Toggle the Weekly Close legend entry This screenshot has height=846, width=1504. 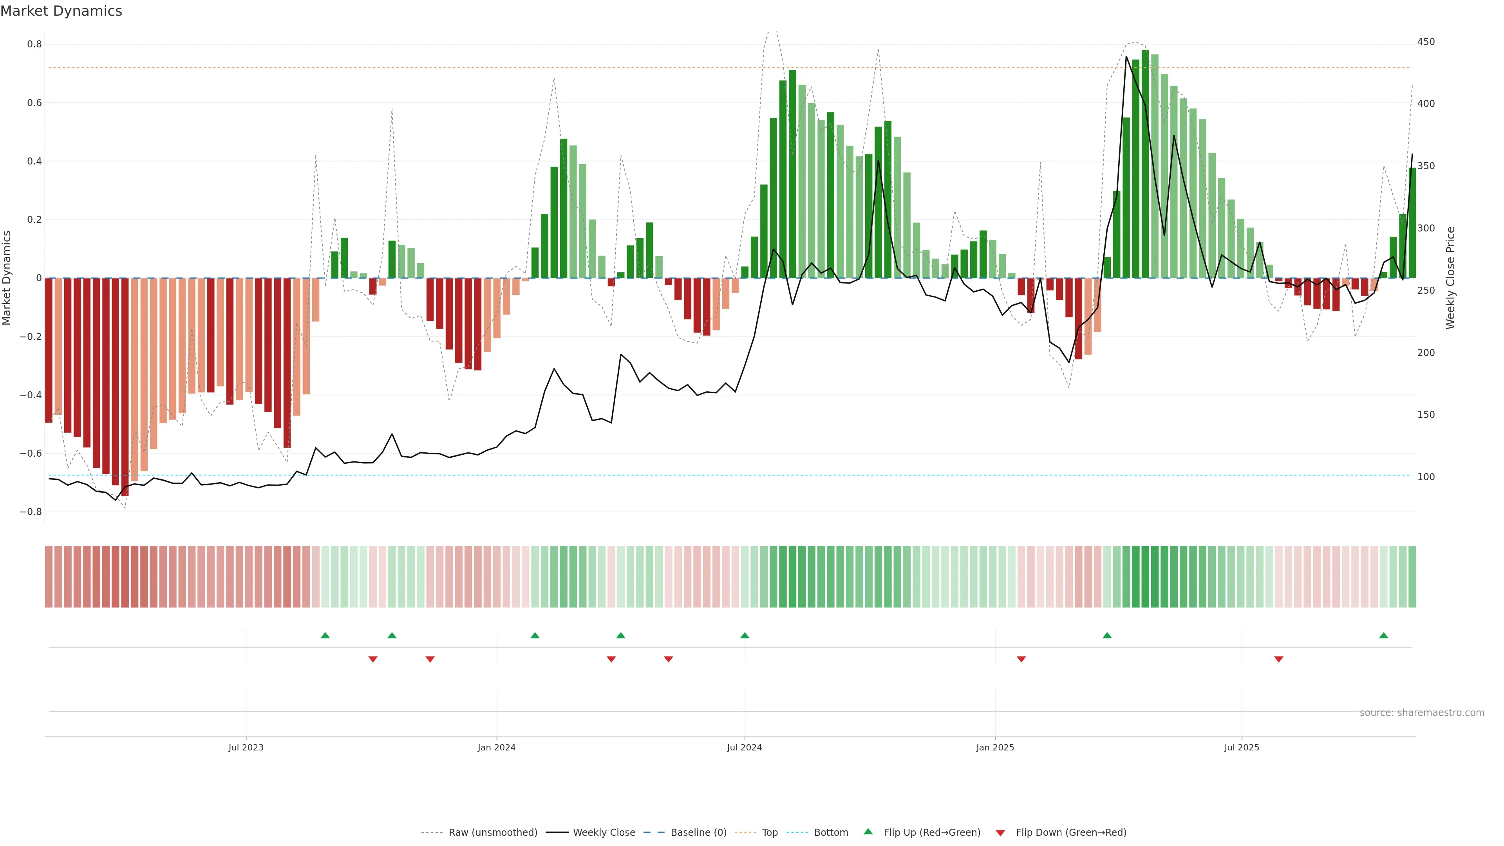click(x=604, y=833)
